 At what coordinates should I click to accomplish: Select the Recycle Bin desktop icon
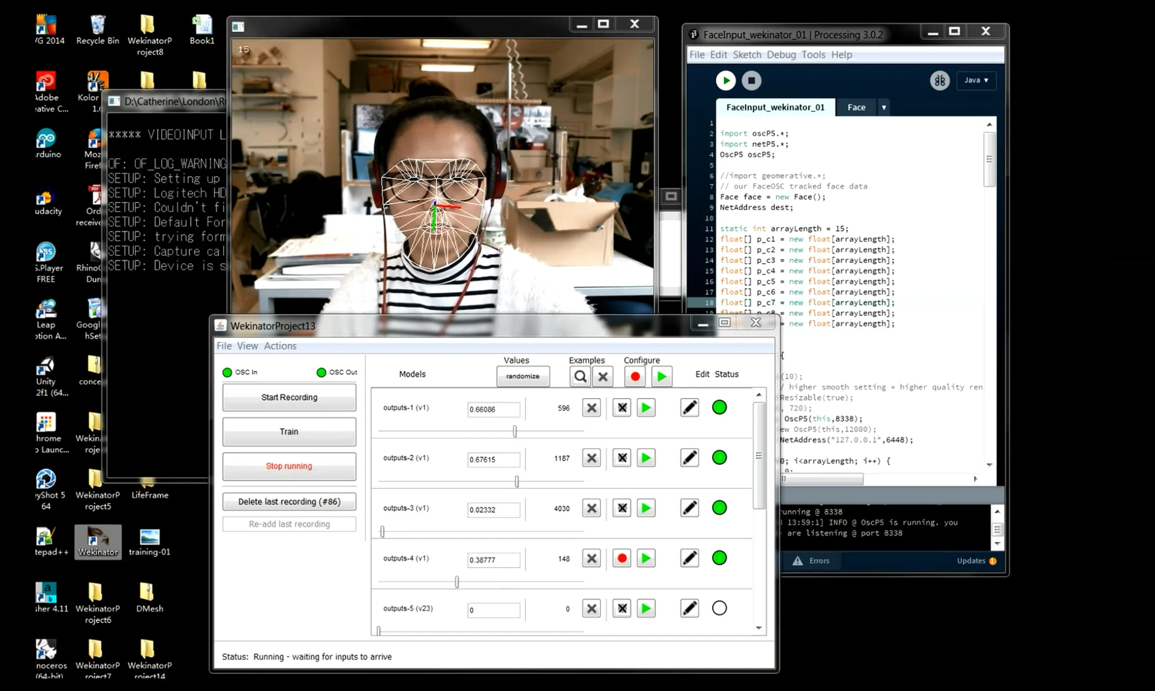(97, 30)
